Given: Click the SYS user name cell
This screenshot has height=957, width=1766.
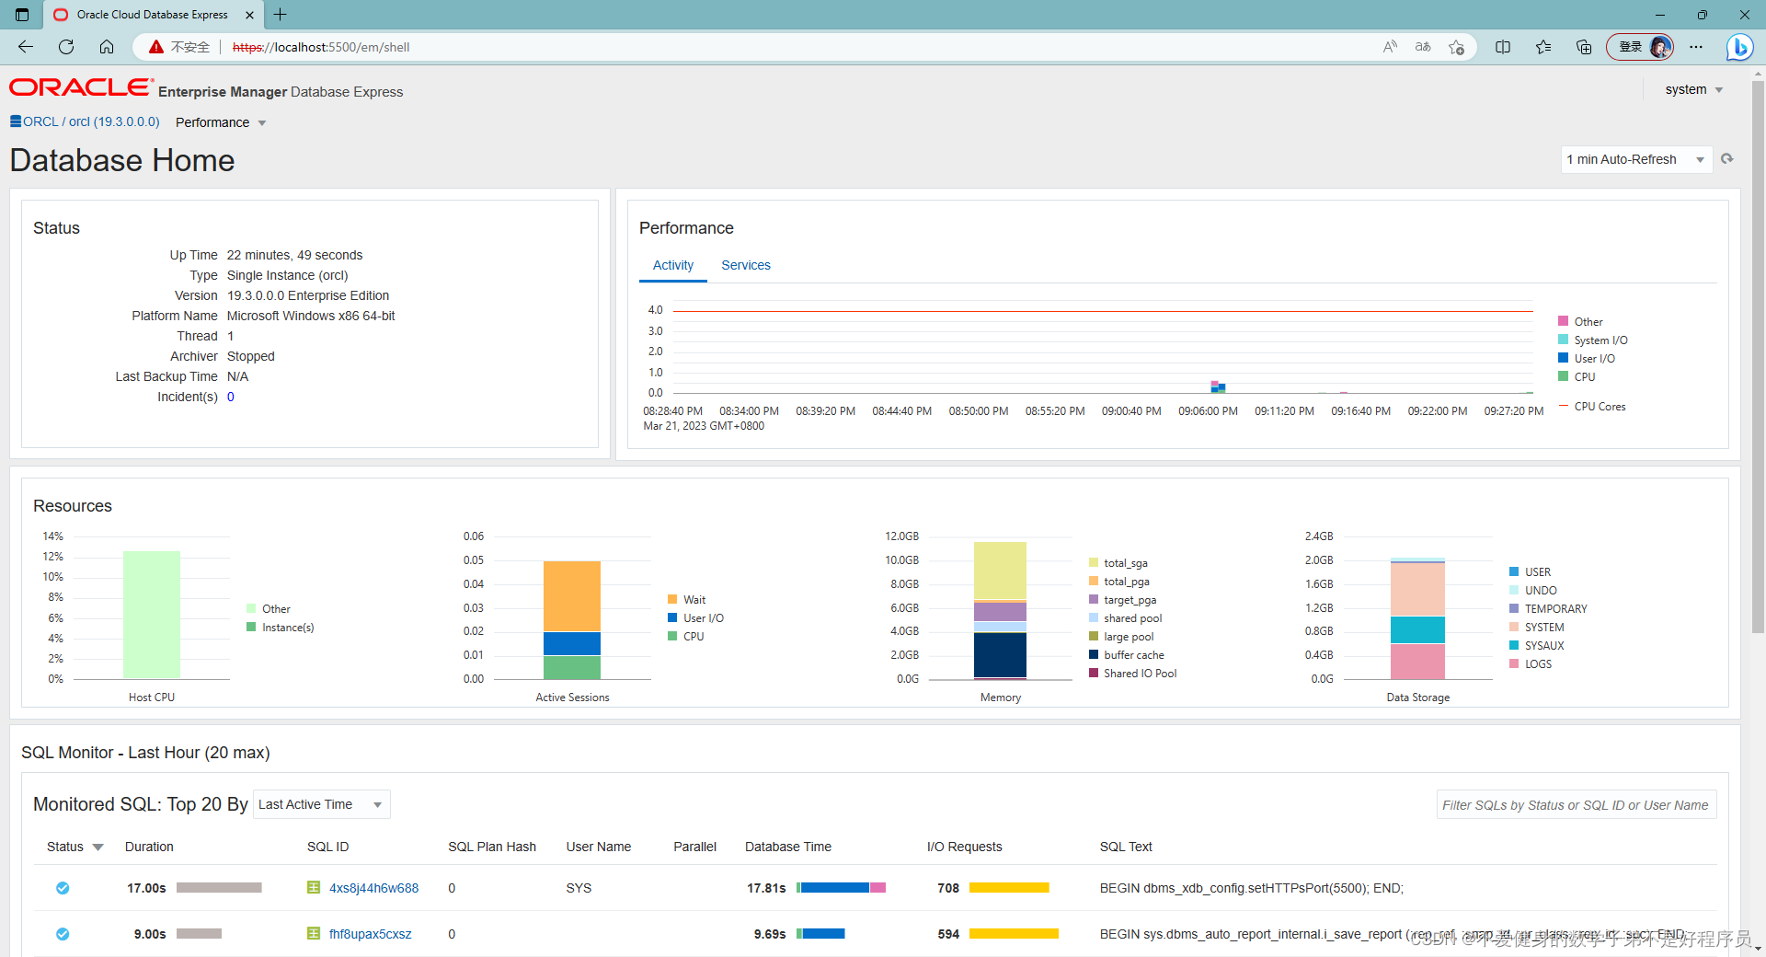Looking at the screenshot, I should pos(579,888).
